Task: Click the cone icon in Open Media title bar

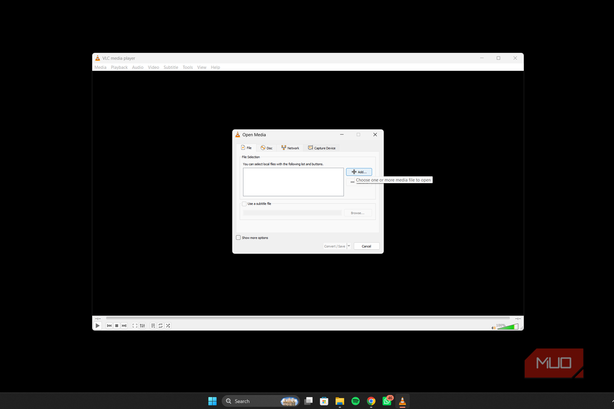Action: (238, 135)
